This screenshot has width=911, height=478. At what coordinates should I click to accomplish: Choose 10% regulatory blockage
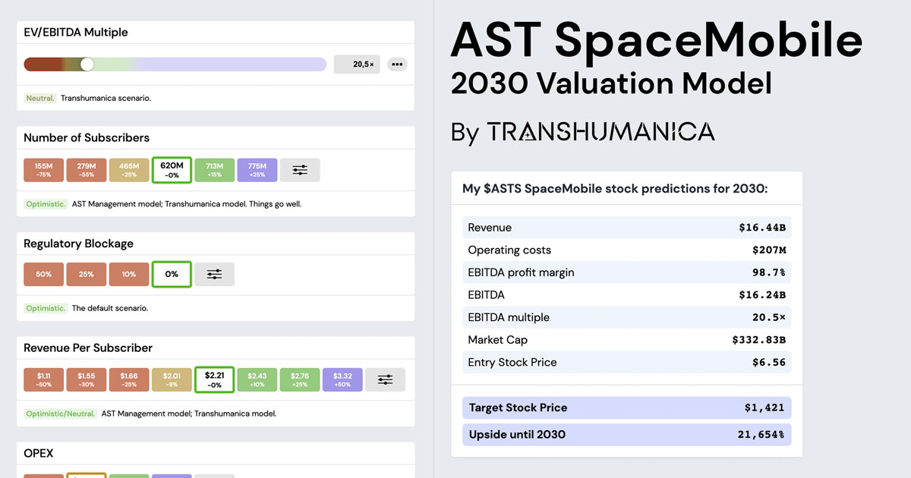[x=129, y=274]
